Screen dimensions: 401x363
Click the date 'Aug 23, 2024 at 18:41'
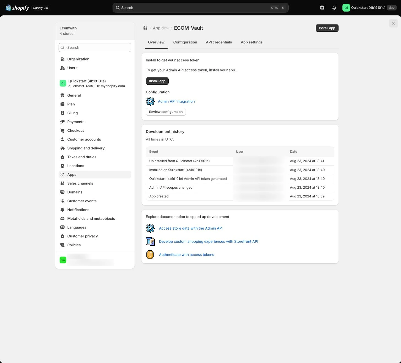(x=307, y=161)
